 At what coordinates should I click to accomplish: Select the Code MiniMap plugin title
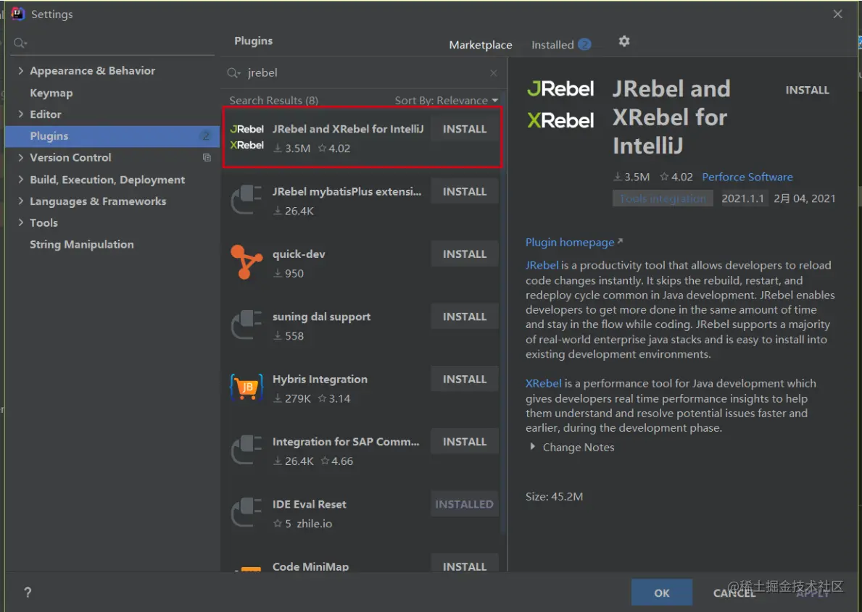coord(310,566)
